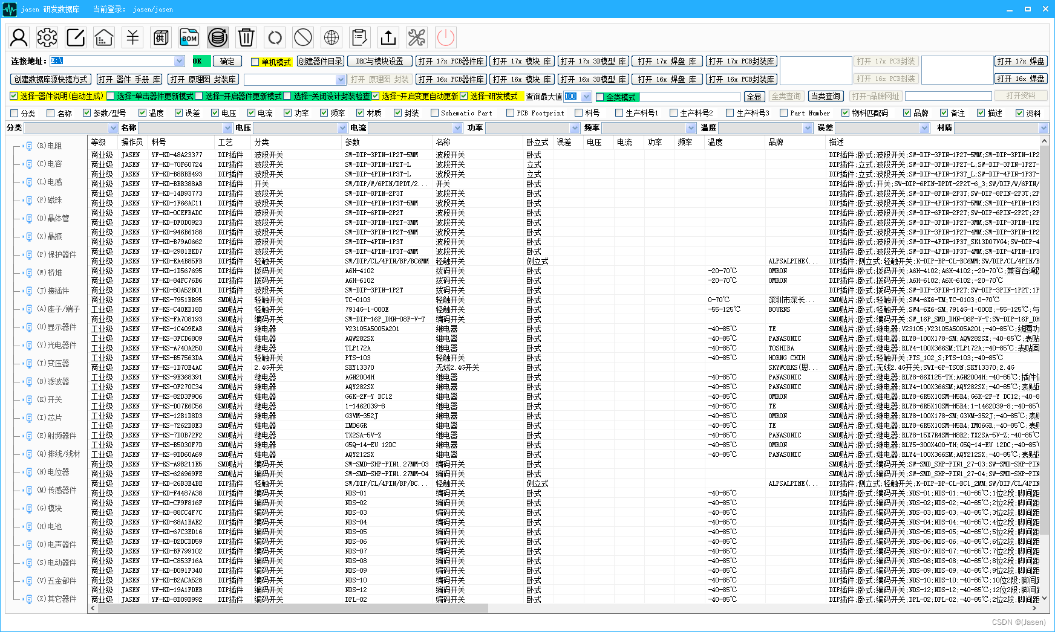Expand the 分类 filter dropdown
This screenshot has width=1055, height=632.
[113, 128]
